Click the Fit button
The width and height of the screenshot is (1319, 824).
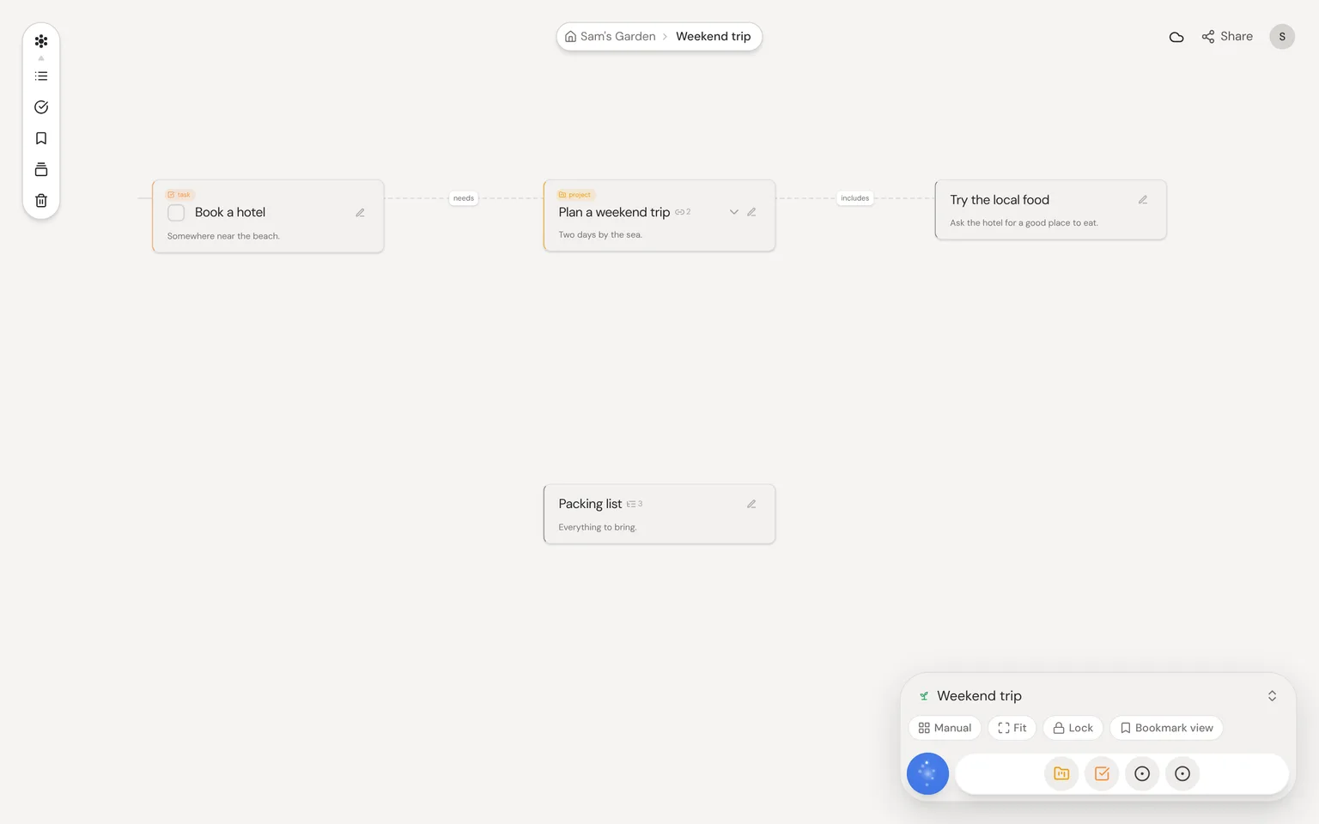pyautogui.click(x=1012, y=728)
